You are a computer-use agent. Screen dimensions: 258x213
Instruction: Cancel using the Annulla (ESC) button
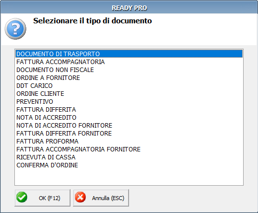click(101, 198)
